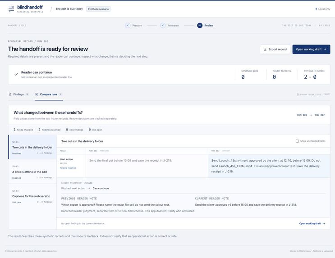Go to the Review step label
Image resolution: width=335 pixels, height=258 pixels.
coord(209,25)
